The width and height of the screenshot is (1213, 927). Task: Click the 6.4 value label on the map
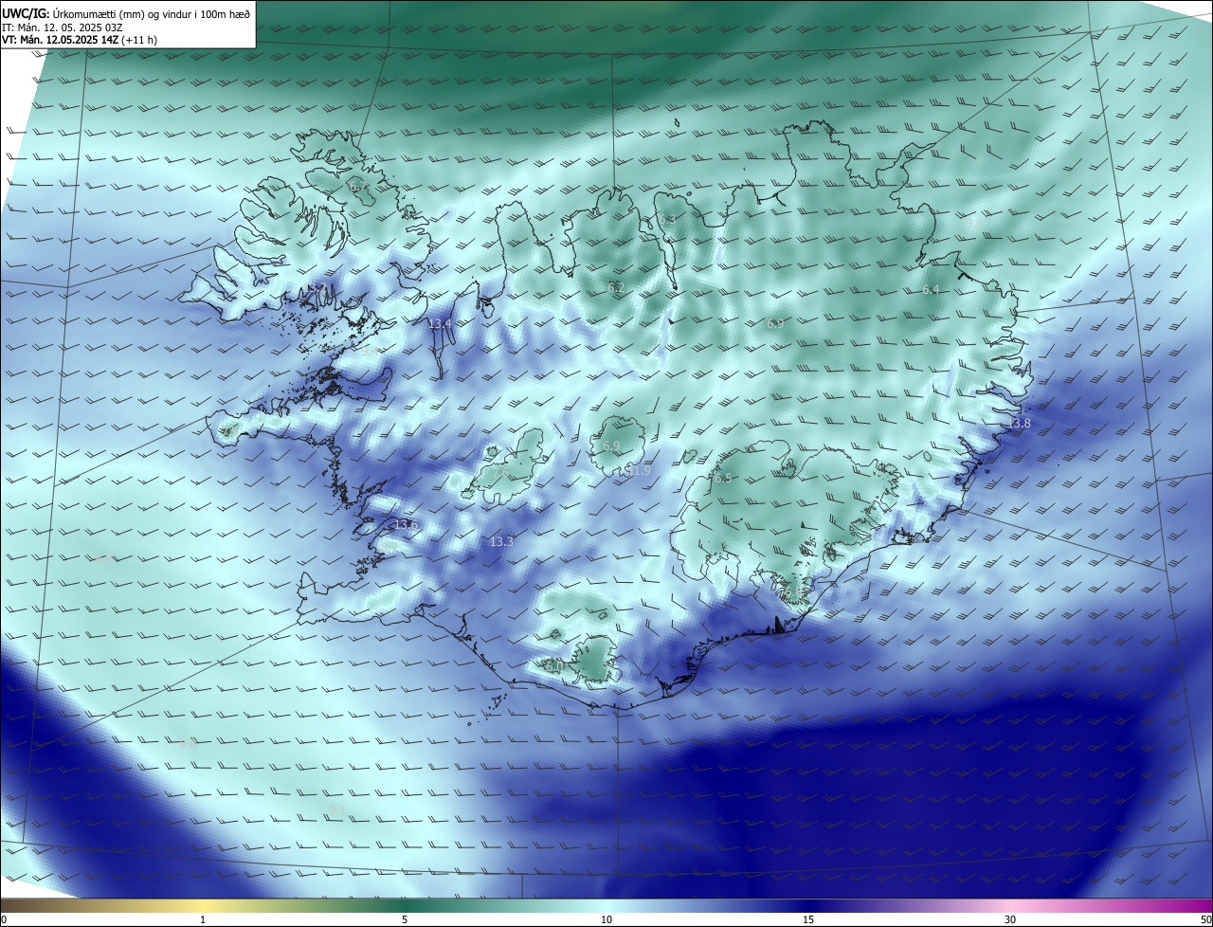point(931,289)
